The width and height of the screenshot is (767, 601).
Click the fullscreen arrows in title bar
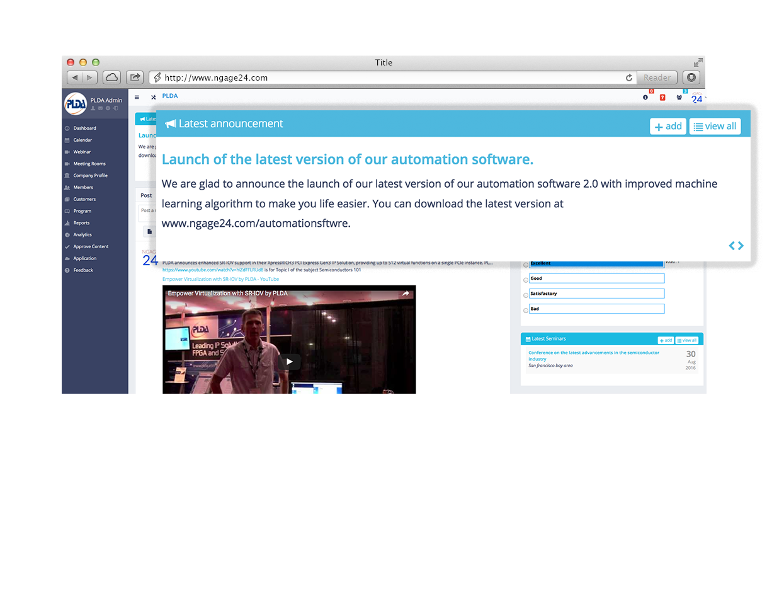(x=698, y=62)
